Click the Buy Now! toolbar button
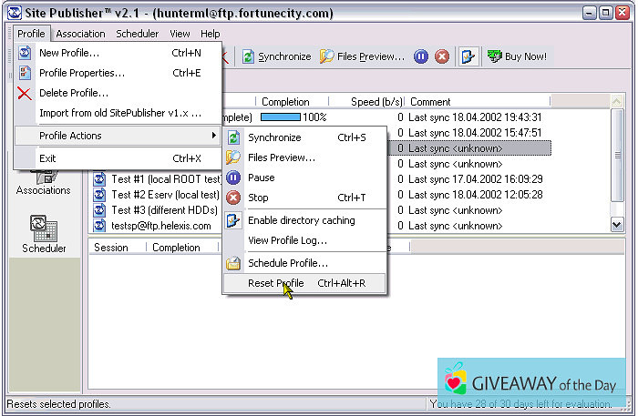Viewport: 638px width, 416px height. 517,56
